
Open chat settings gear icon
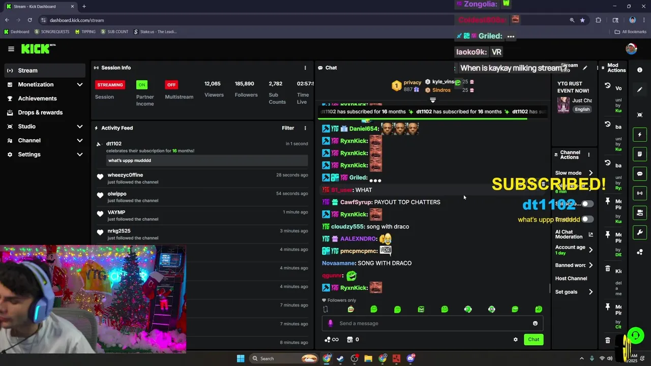click(x=515, y=340)
